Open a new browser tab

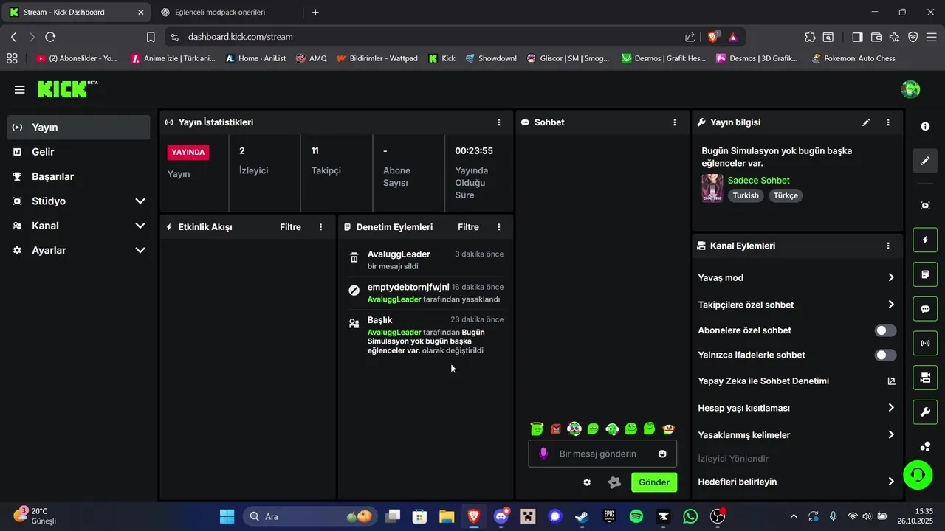click(x=315, y=13)
